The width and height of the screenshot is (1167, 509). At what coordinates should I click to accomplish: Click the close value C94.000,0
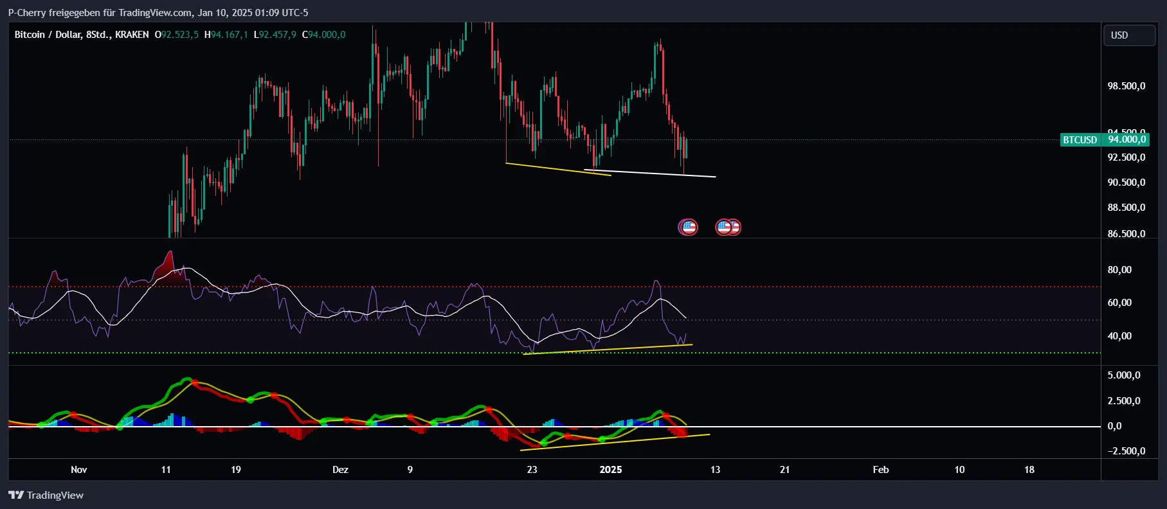tap(323, 35)
